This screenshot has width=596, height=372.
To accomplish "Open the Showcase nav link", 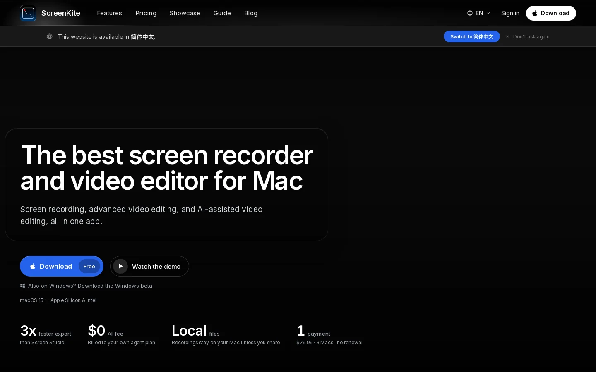I will point(185,13).
